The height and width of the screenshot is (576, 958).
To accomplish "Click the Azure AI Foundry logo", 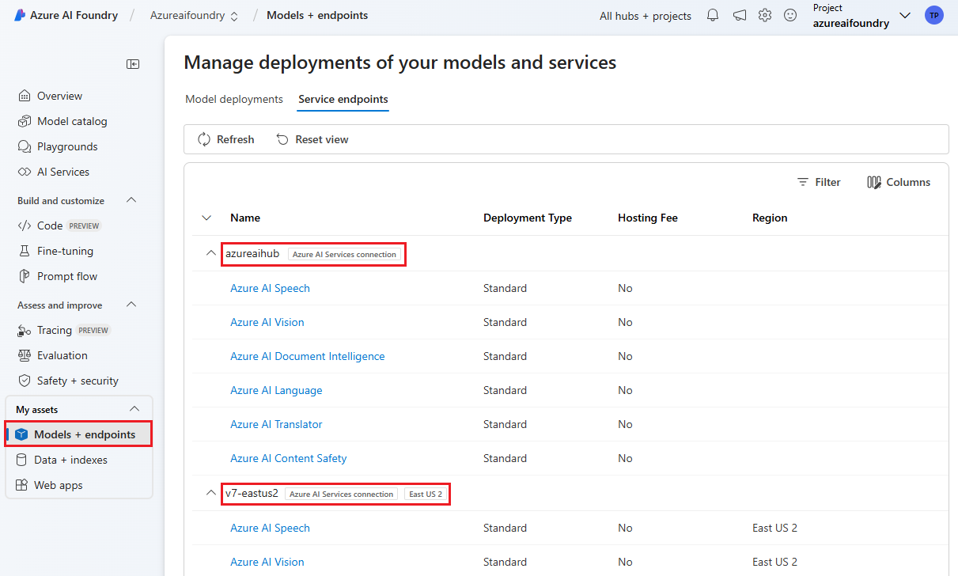I will pyautogui.click(x=20, y=15).
